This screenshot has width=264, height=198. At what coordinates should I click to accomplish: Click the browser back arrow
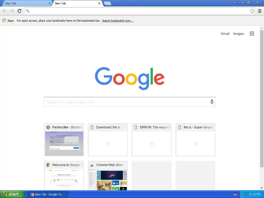point(5,11)
